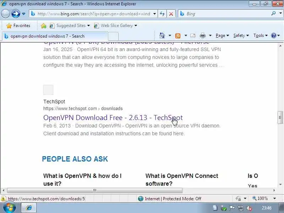Click the Bing icon in address bar
Image resolution: width=284 pixels, height=213 pixels.
click(x=33, y=13)
